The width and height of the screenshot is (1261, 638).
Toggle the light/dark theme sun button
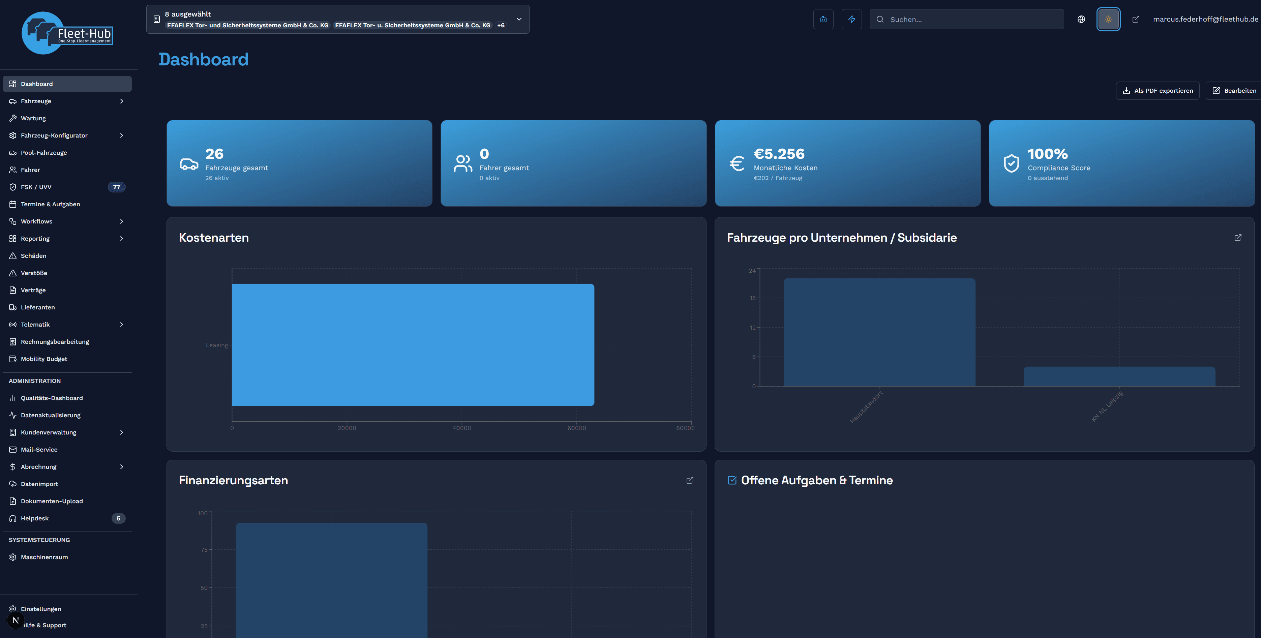tap(1108, 19)
